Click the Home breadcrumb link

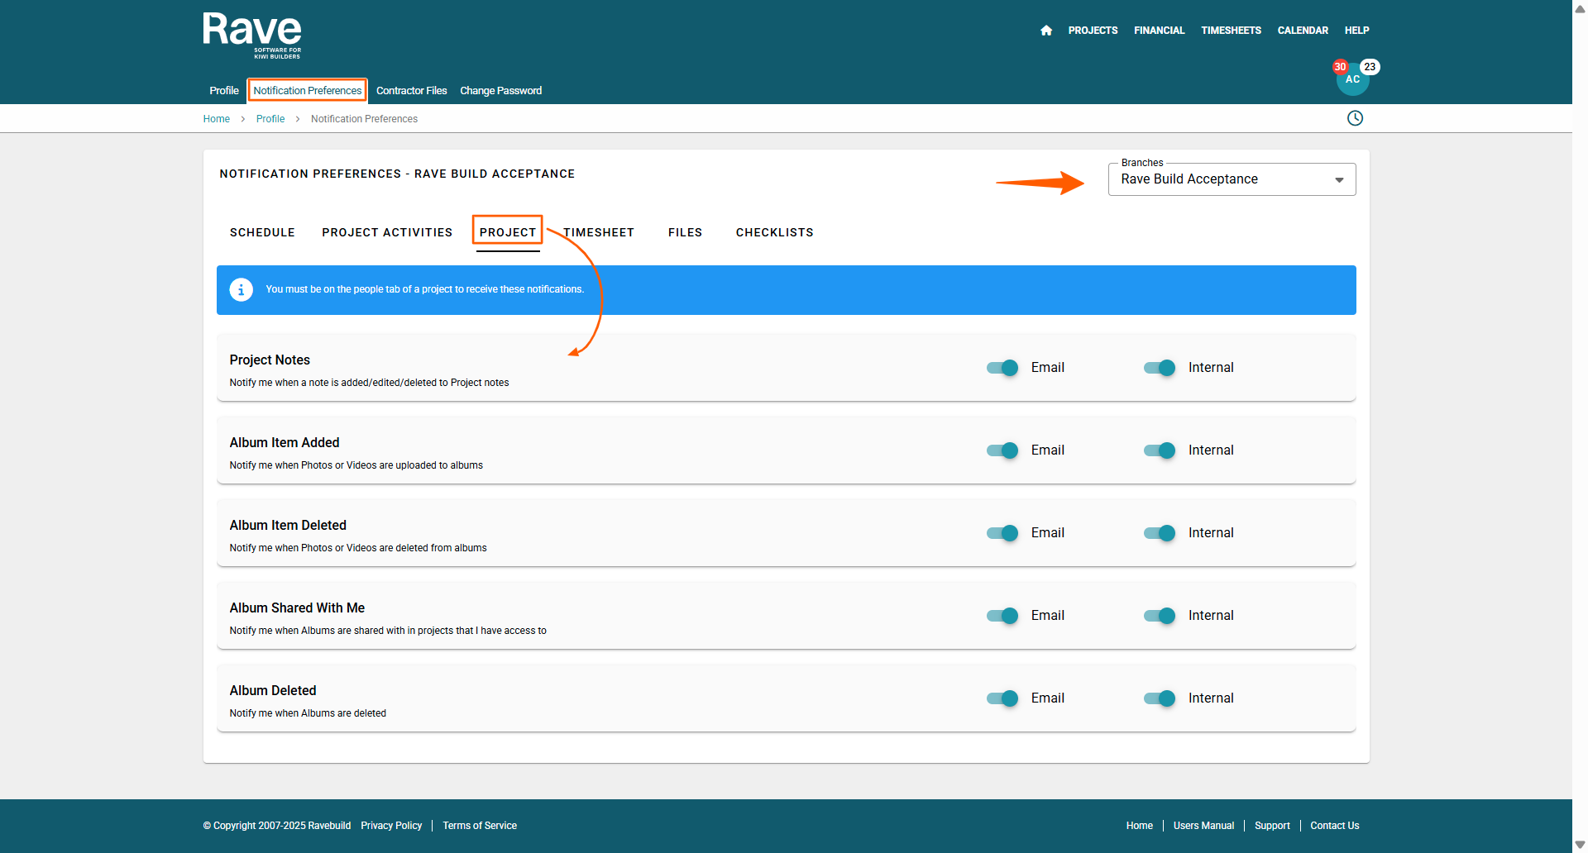coord(217,119)
